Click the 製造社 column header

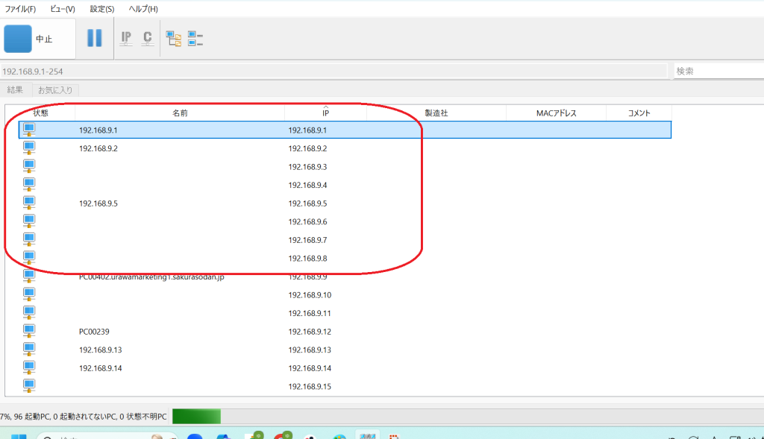(436, 114)
